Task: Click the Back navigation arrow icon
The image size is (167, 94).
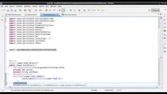Action: click(x=102, y=10)
